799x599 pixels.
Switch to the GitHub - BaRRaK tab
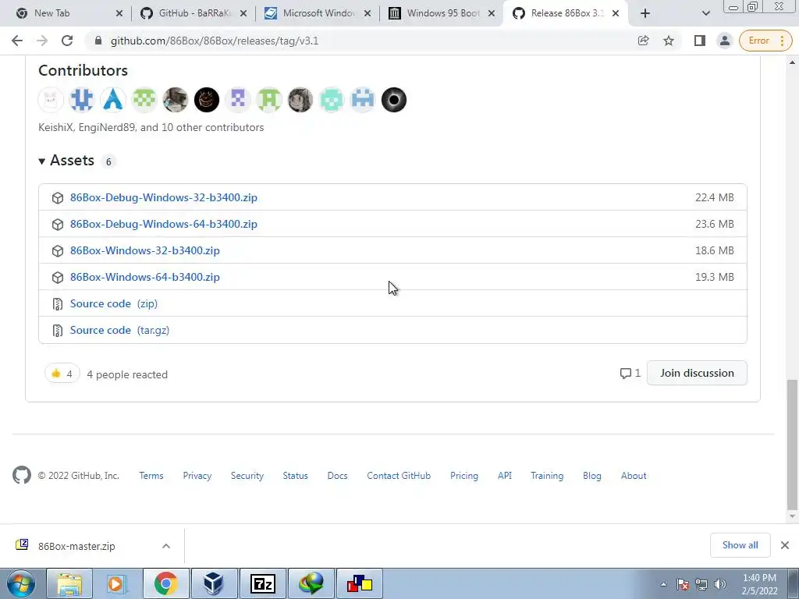(194, 13)
